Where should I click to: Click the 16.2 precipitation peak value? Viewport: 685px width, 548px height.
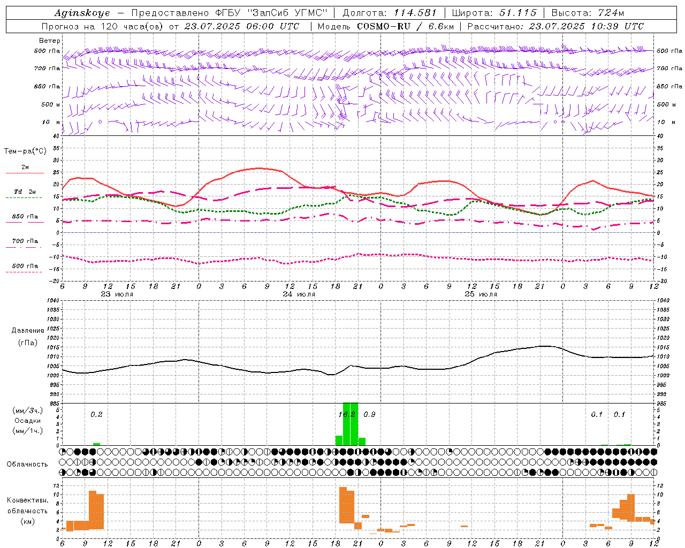(x=347, y=414)
